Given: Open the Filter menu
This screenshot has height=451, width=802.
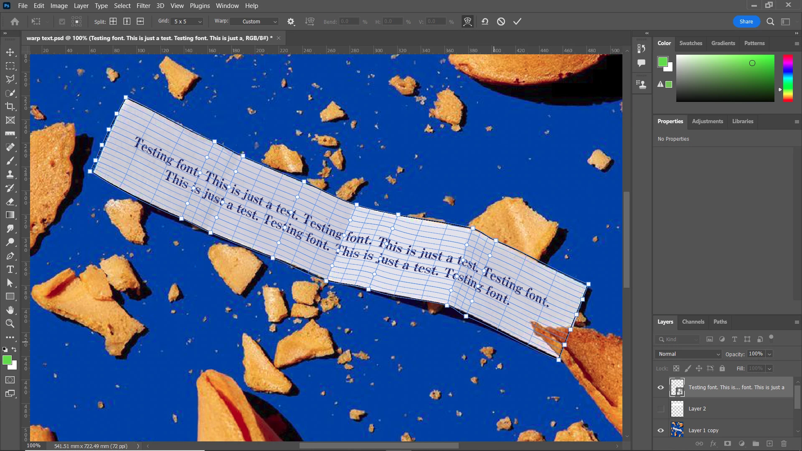Looking at the screenshot, I should (x=143, y=6).
